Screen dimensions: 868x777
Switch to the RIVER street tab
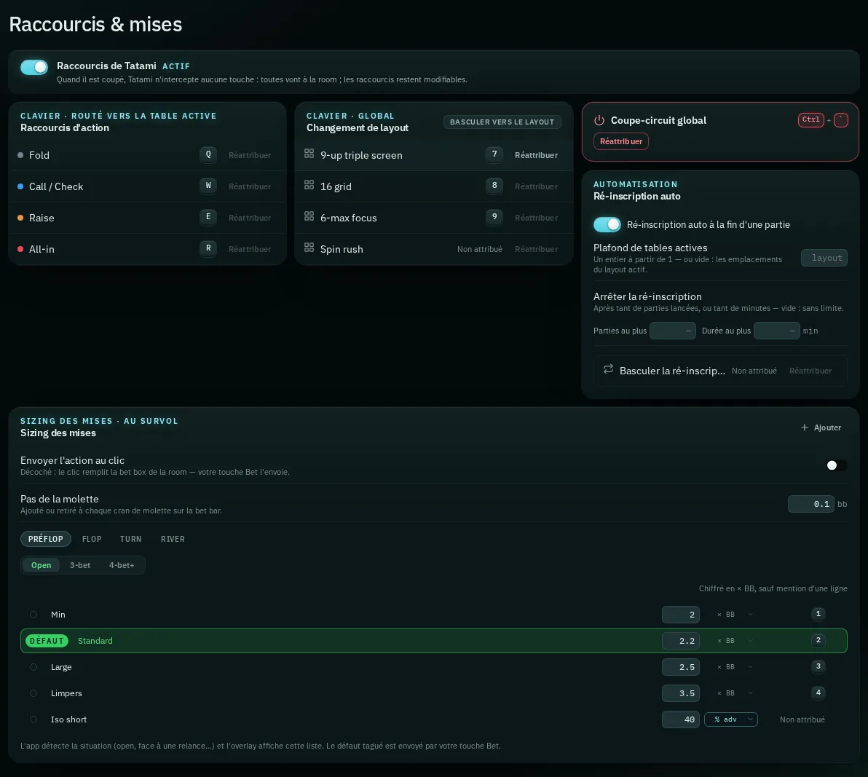coord(173,539)
